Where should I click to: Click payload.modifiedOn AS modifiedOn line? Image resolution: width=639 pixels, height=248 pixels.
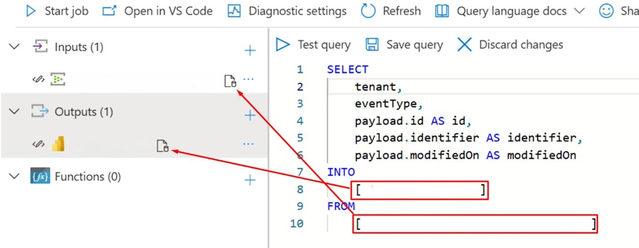pyautogui.click(x=465, y=155)
